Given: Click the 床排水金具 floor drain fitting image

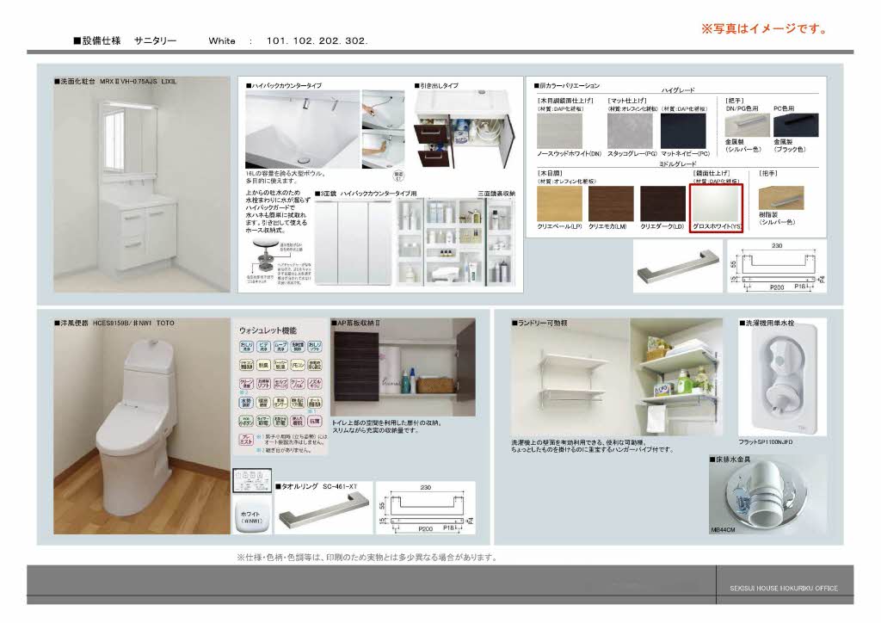Looking at the screenshot, I should coord(755,497).
